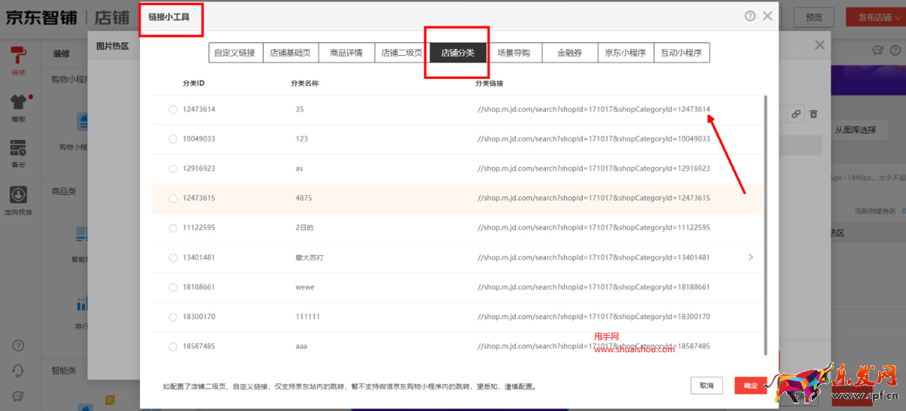Select radio for category 18188661
This screenshot has height=411, width=906.
point(172,288)
